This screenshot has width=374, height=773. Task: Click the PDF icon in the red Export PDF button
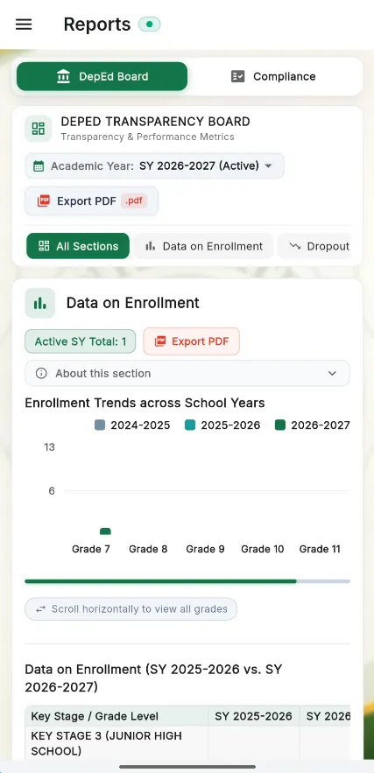click(160, 341)
